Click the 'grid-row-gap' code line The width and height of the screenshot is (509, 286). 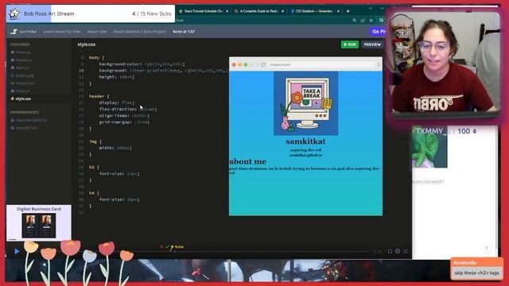click(x=124, y=122)
